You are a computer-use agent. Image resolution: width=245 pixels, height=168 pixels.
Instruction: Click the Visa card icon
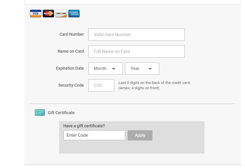coord(36,13)
